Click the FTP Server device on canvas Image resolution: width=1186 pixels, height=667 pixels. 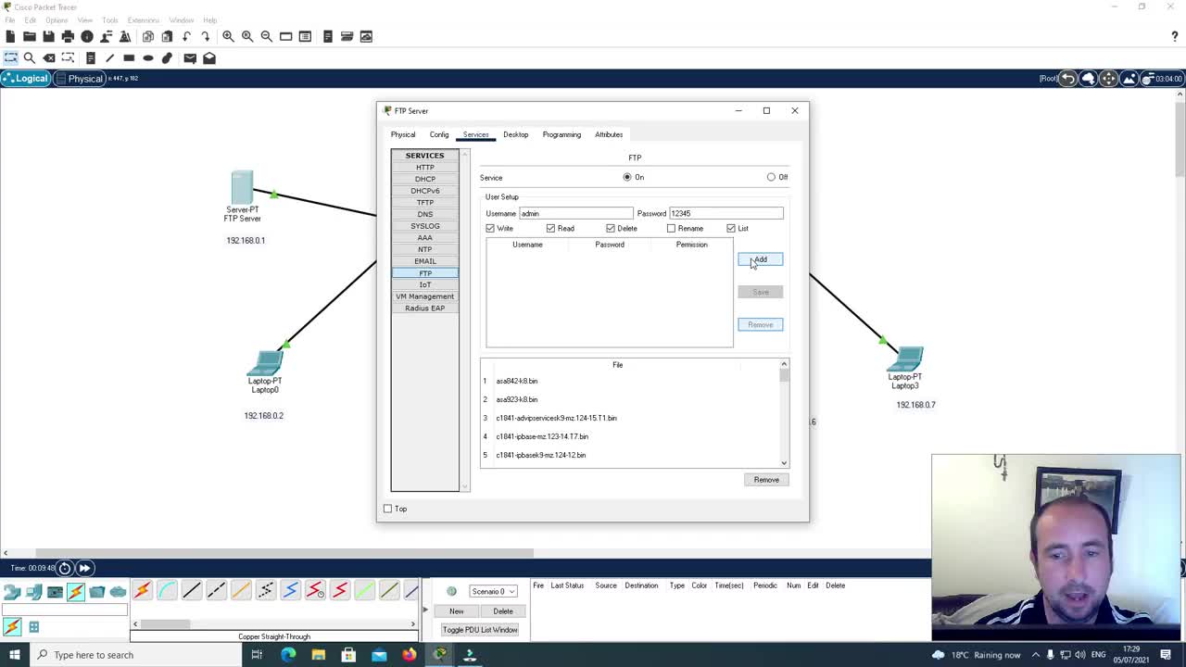click(242, 188)
